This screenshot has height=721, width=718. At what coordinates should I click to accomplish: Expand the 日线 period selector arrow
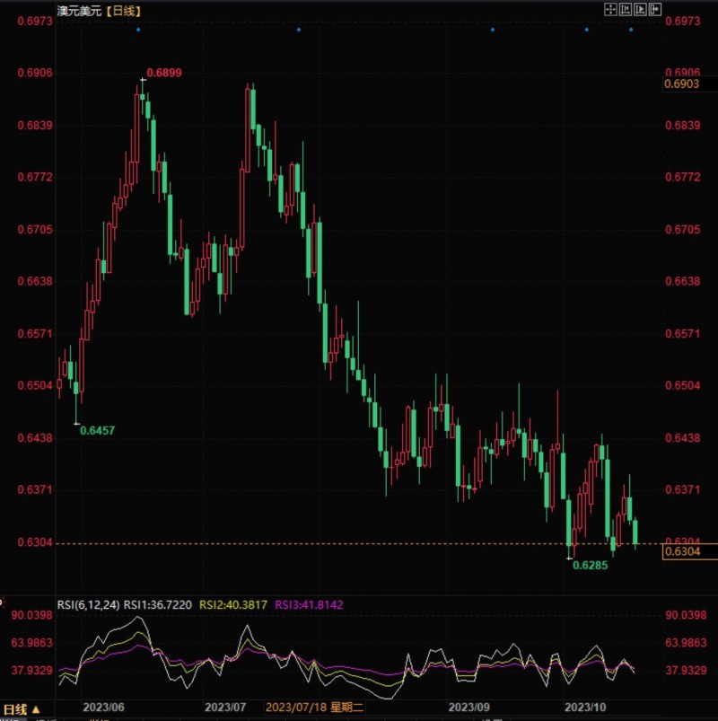36,709
